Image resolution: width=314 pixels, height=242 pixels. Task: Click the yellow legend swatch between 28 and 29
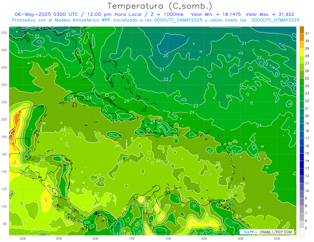302,52
